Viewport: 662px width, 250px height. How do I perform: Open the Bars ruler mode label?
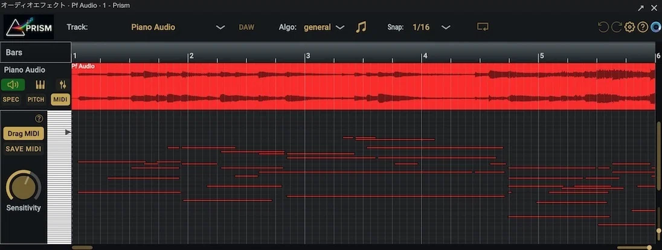(x=14, y=53)
